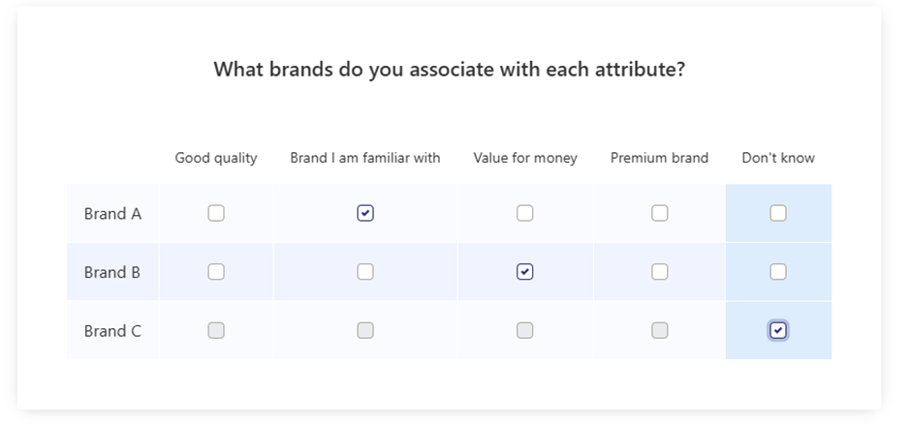This screenshot has width=911, height=424.
Task: Uncheck Value for money for Brand B
Action: click(x=524, y=272)
